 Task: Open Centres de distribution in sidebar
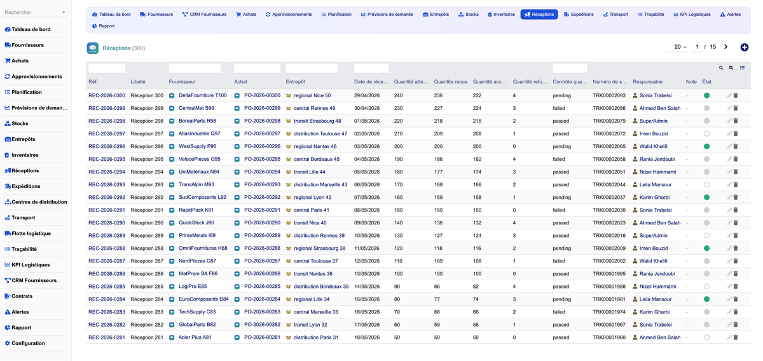pos(36,202)
